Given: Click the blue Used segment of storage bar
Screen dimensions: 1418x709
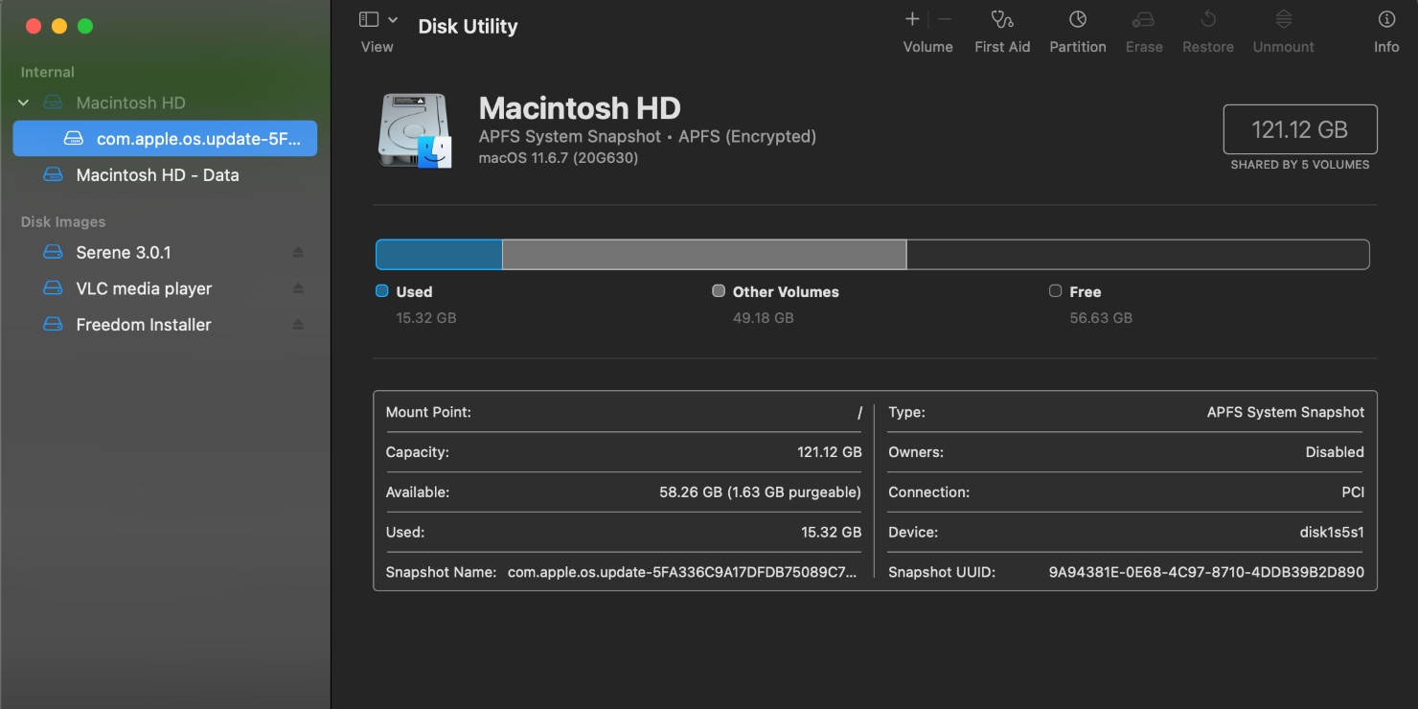Looking at the screenshot, I should [x=439, y=255].
